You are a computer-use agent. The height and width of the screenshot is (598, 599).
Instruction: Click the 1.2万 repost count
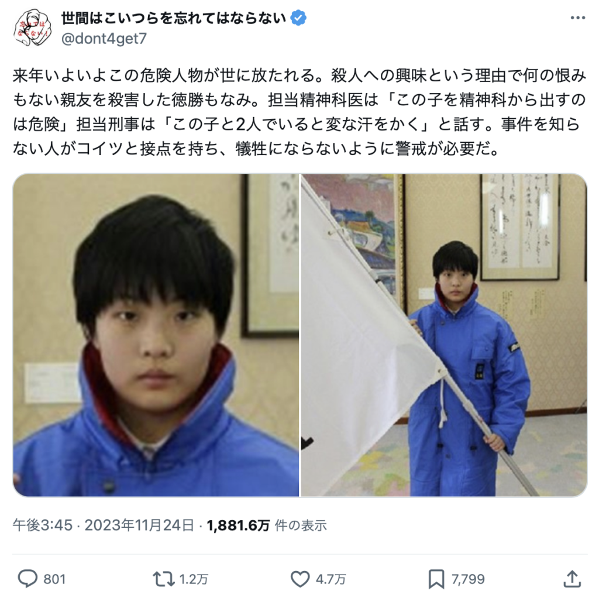(193, 579)
